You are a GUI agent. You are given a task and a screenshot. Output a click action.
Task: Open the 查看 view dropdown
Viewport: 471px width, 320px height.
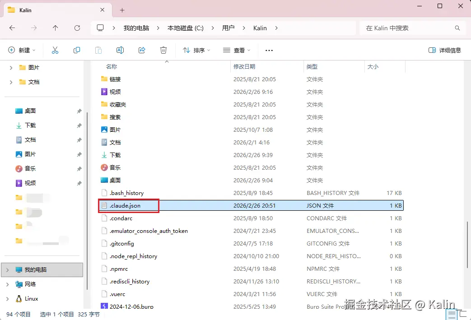tap(237, 50)
